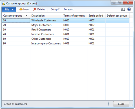Toggle the view layout icon

(123, 9)
